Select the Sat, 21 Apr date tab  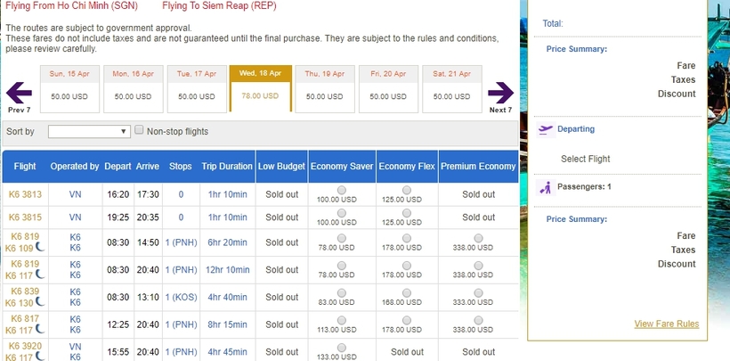click(451, 89)
